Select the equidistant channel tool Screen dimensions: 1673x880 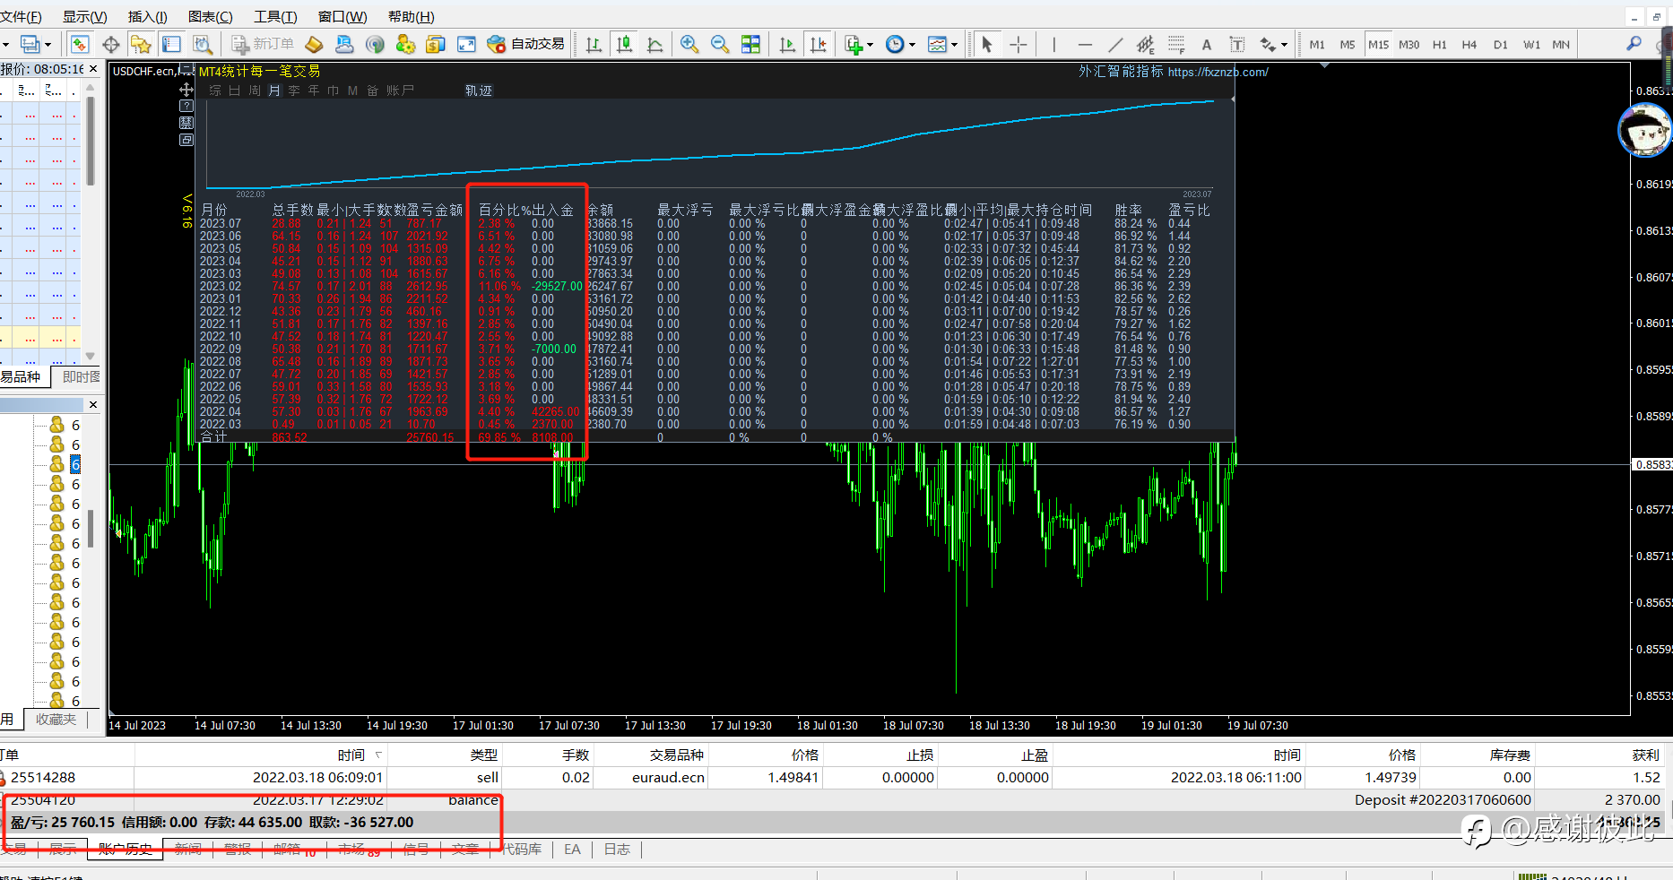(1146, 44)
